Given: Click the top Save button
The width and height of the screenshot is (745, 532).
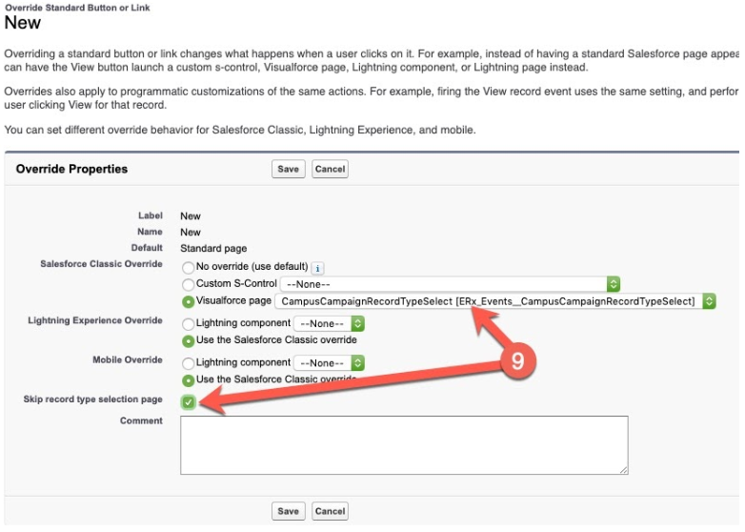Looking at the screenshot, I should point(288,169).
